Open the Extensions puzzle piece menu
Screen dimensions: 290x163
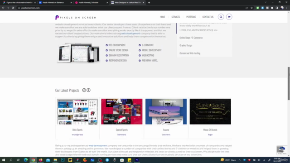pyautogui.click(x=272, y=8)
